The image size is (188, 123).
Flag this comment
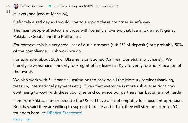coord(28,119)
